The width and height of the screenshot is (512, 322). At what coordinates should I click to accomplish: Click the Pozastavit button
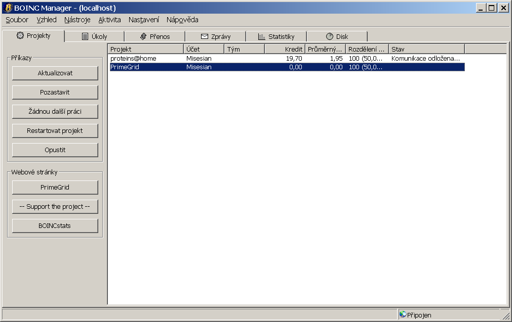coord(55,92)
